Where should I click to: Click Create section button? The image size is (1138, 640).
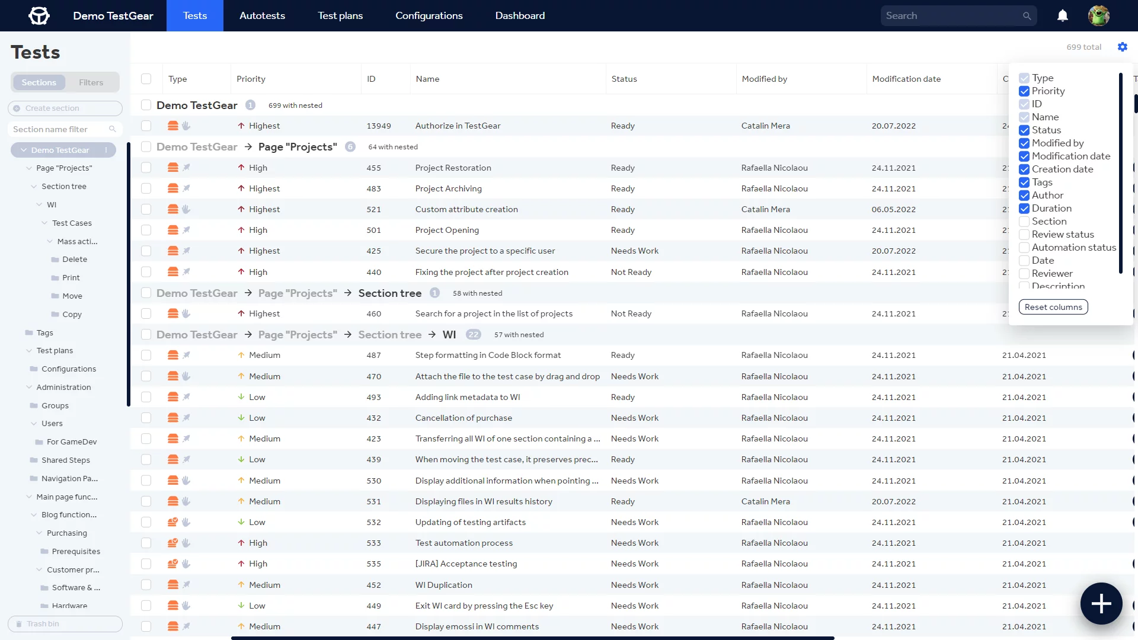[65, 108]
